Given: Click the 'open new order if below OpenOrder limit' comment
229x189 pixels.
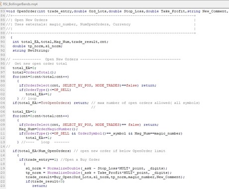Looking at the screenshot, I should (122, 151).
